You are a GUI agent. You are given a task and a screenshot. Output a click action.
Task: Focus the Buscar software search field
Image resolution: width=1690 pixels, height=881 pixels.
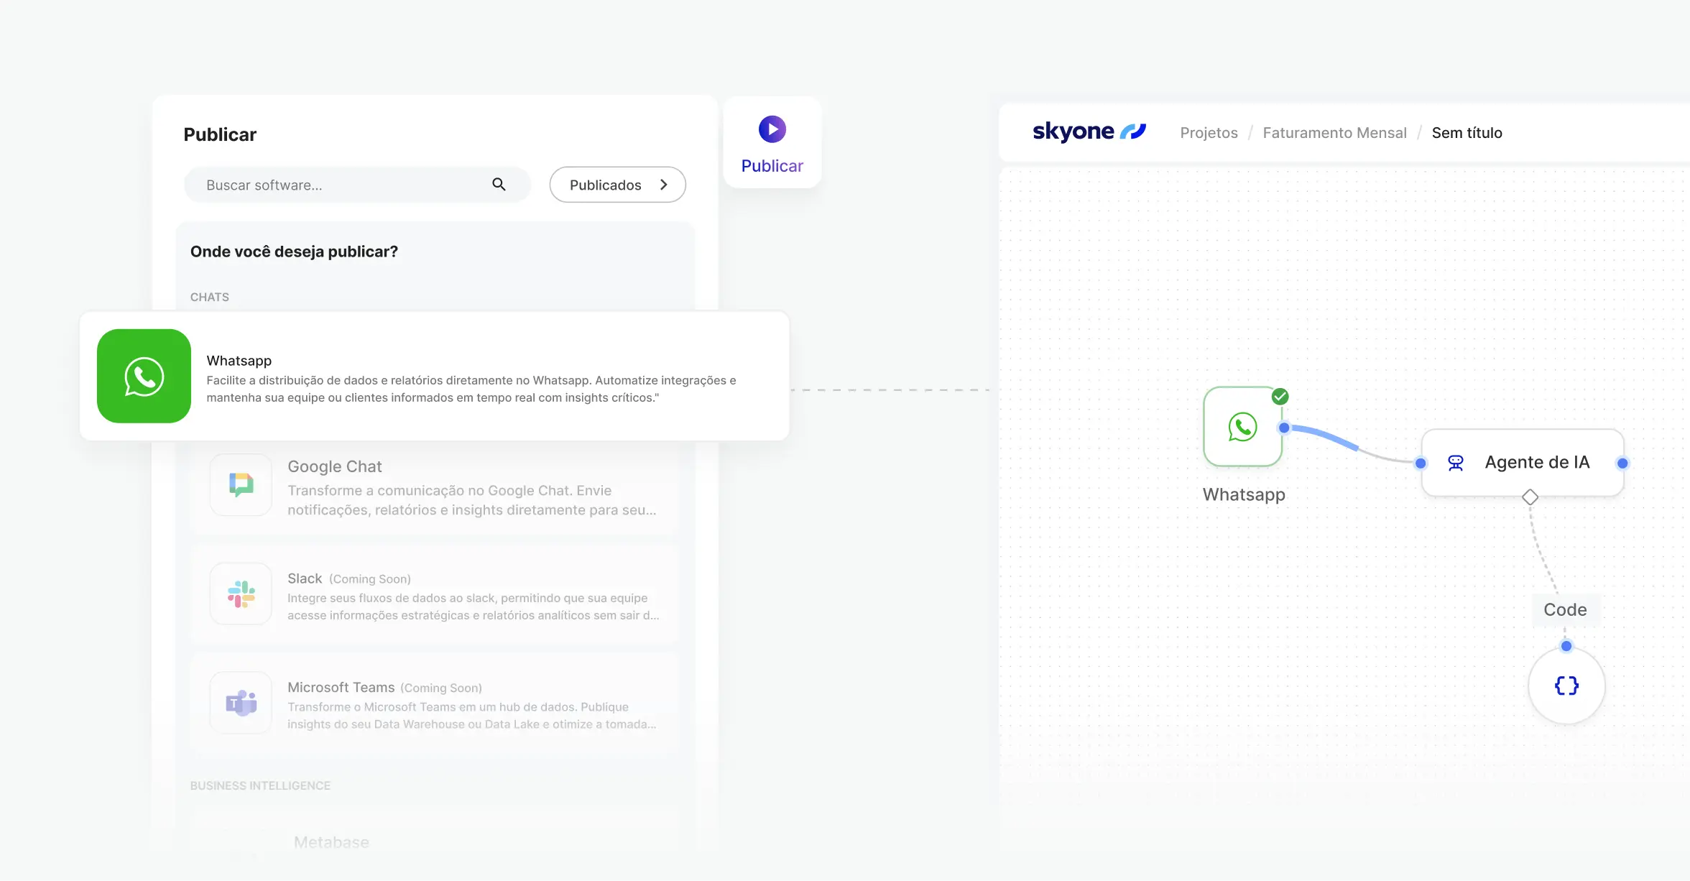pyautogui.click(x=338, y=185)
